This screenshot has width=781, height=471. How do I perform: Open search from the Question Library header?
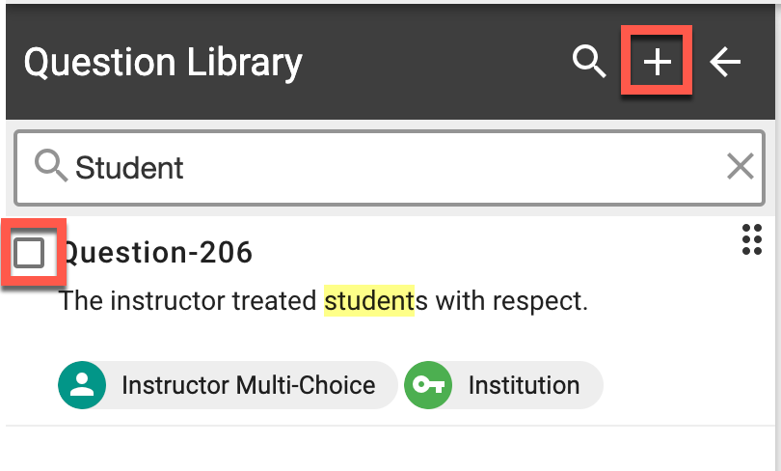(x=587, y=63)
